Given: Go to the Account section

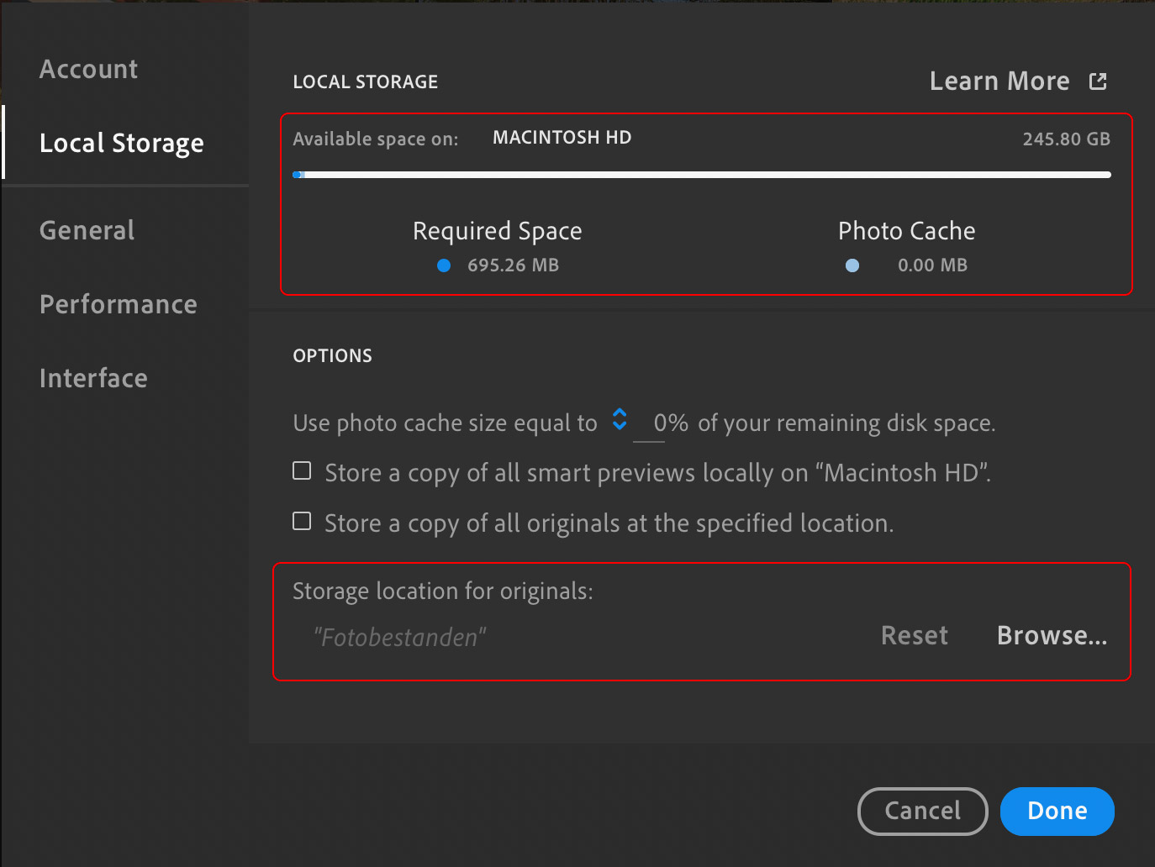Looking at the screenshot, I should 87,69.
